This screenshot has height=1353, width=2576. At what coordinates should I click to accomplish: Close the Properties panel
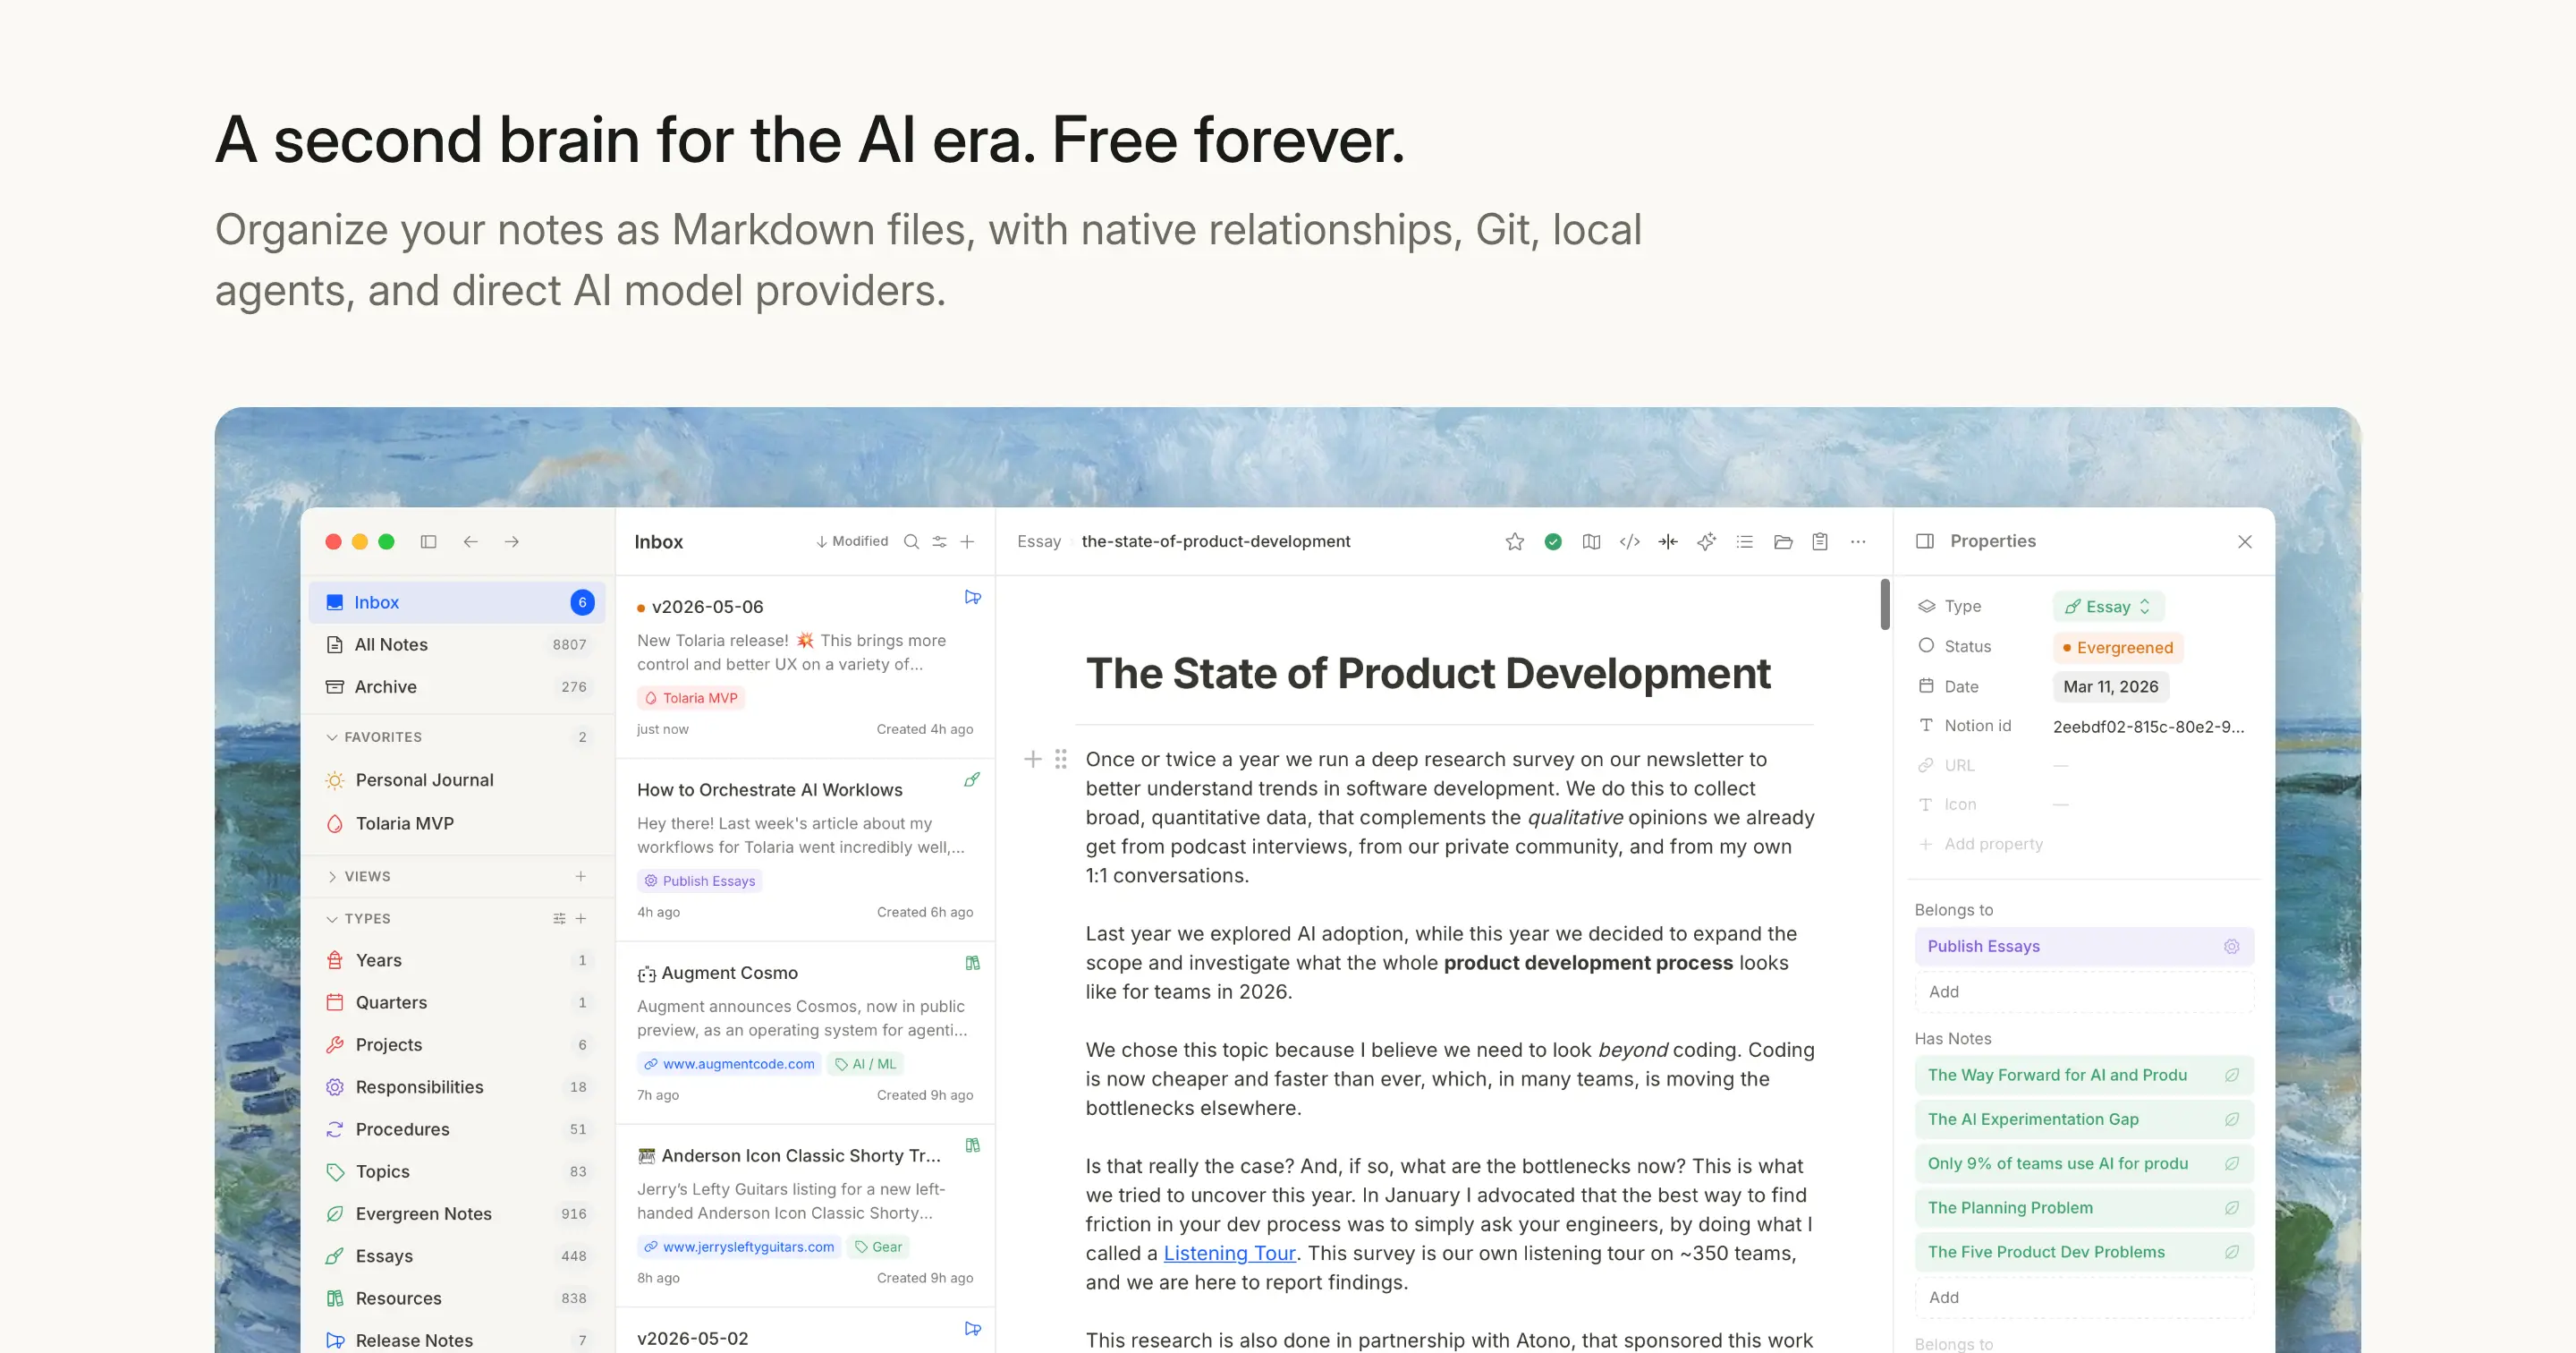click(2245, 541)
